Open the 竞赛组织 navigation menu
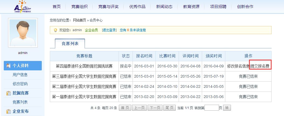 (79, 7)
